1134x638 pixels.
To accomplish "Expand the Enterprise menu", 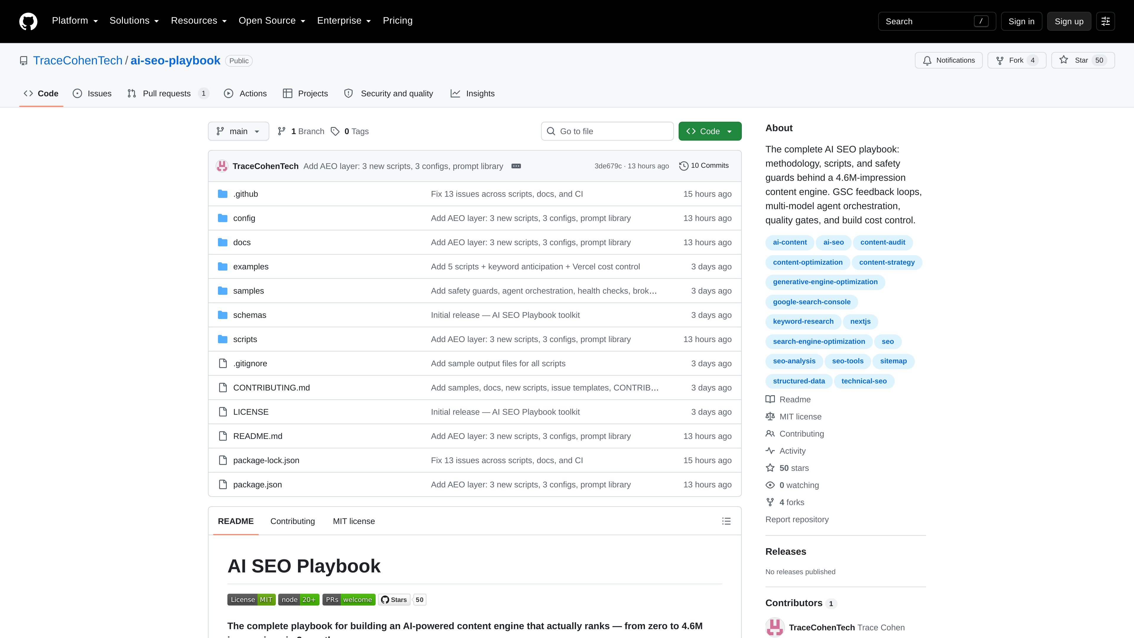I will [x=344, y=21].
